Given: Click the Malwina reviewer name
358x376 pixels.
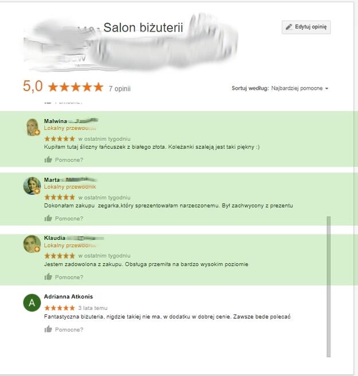Looking at the screenshot, I should click(x=55, y=121).
